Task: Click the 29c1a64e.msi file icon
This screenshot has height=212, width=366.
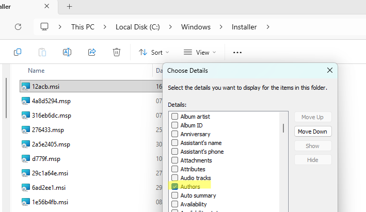Action: tap(26, 173)
